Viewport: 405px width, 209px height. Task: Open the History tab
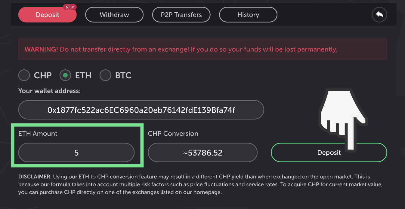point(248,15)
